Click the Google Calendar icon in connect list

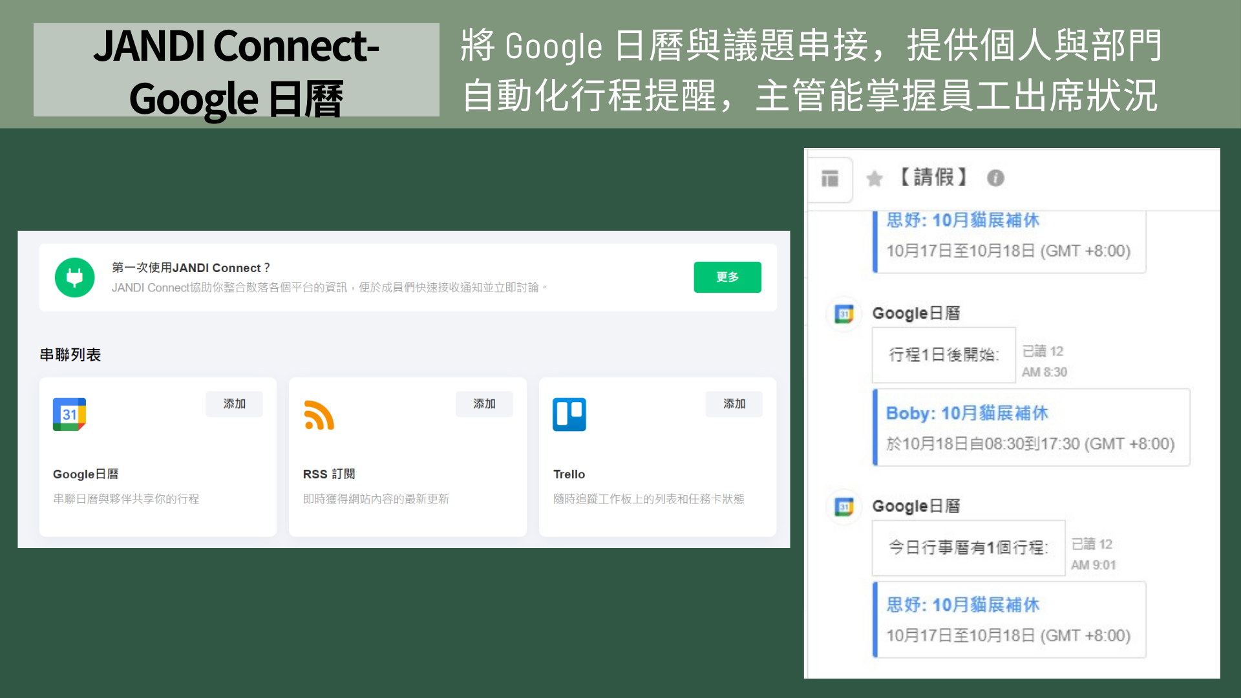[x=69, y=414]
